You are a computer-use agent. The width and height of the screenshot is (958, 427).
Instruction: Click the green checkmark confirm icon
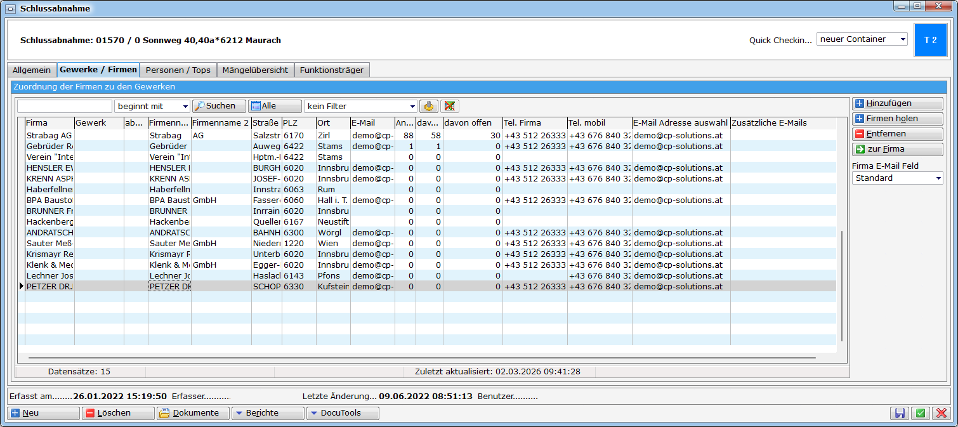click(x=921, y=413)
